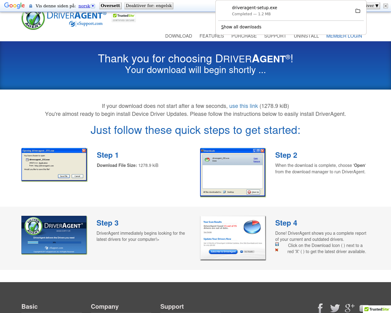
Task: Open the DOWNLOAD menu item
Action: pyautogui.click(x=179, y=36)
